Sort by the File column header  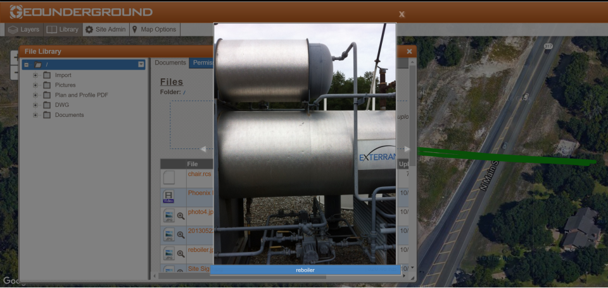(x=193, y=164)
